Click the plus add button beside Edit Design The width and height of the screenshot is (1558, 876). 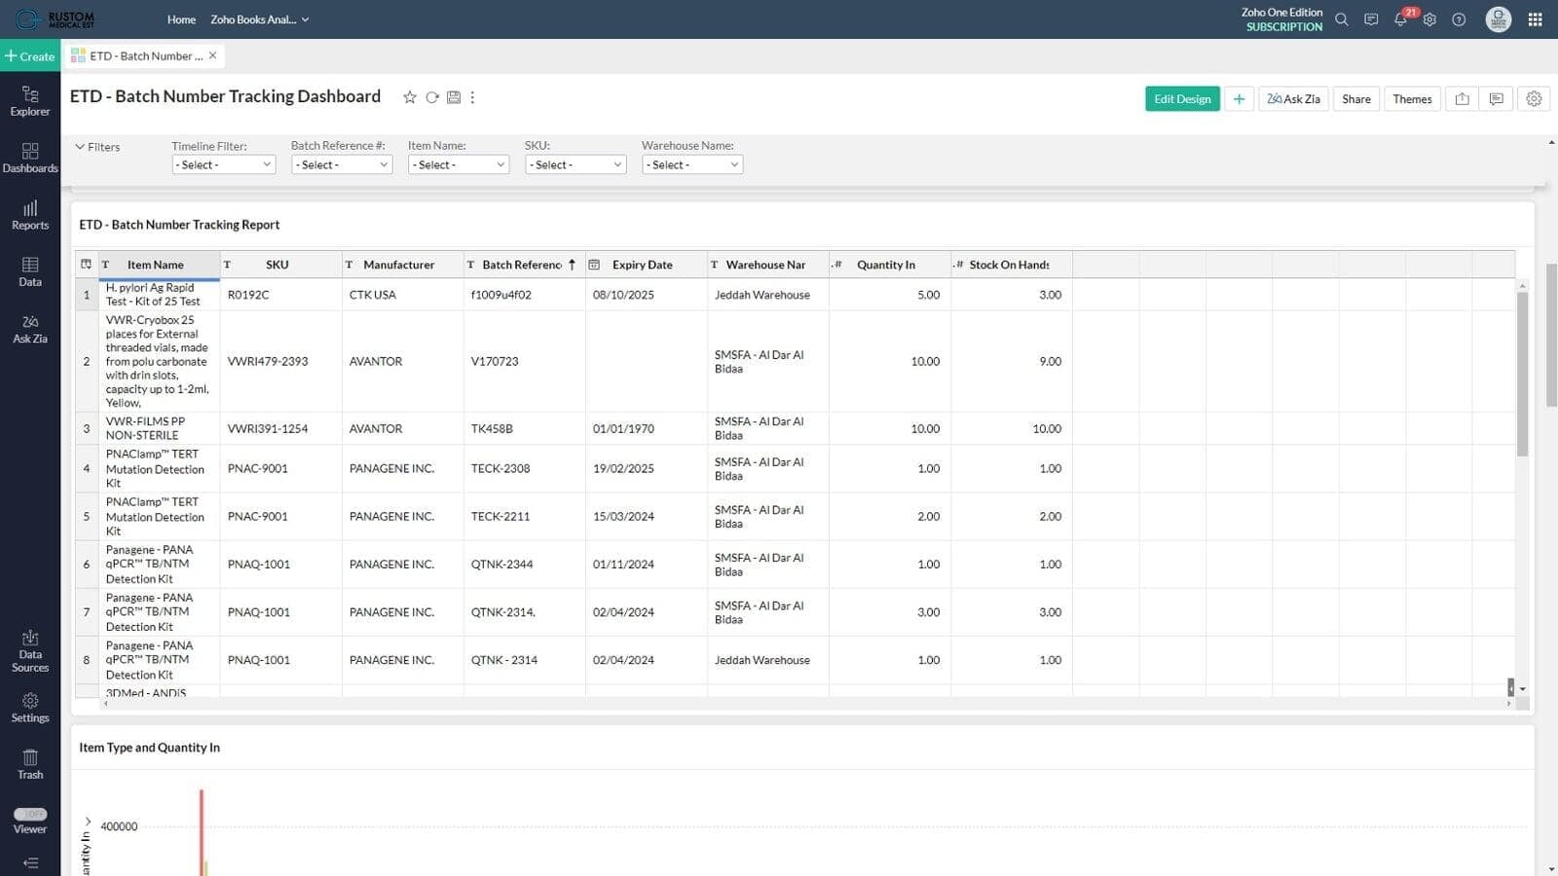[1239, 98]
